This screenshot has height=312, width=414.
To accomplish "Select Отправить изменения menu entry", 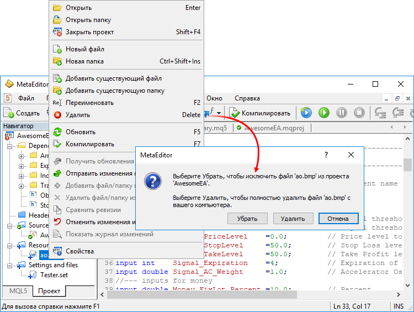I will click(x=93, y=173).
